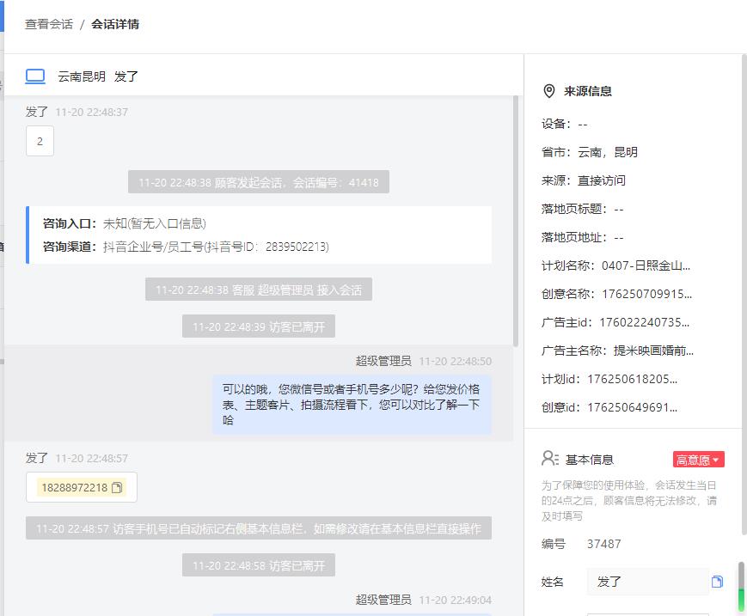
Task: Click the 设备 row in 来源信息
Action: (564, 124)
